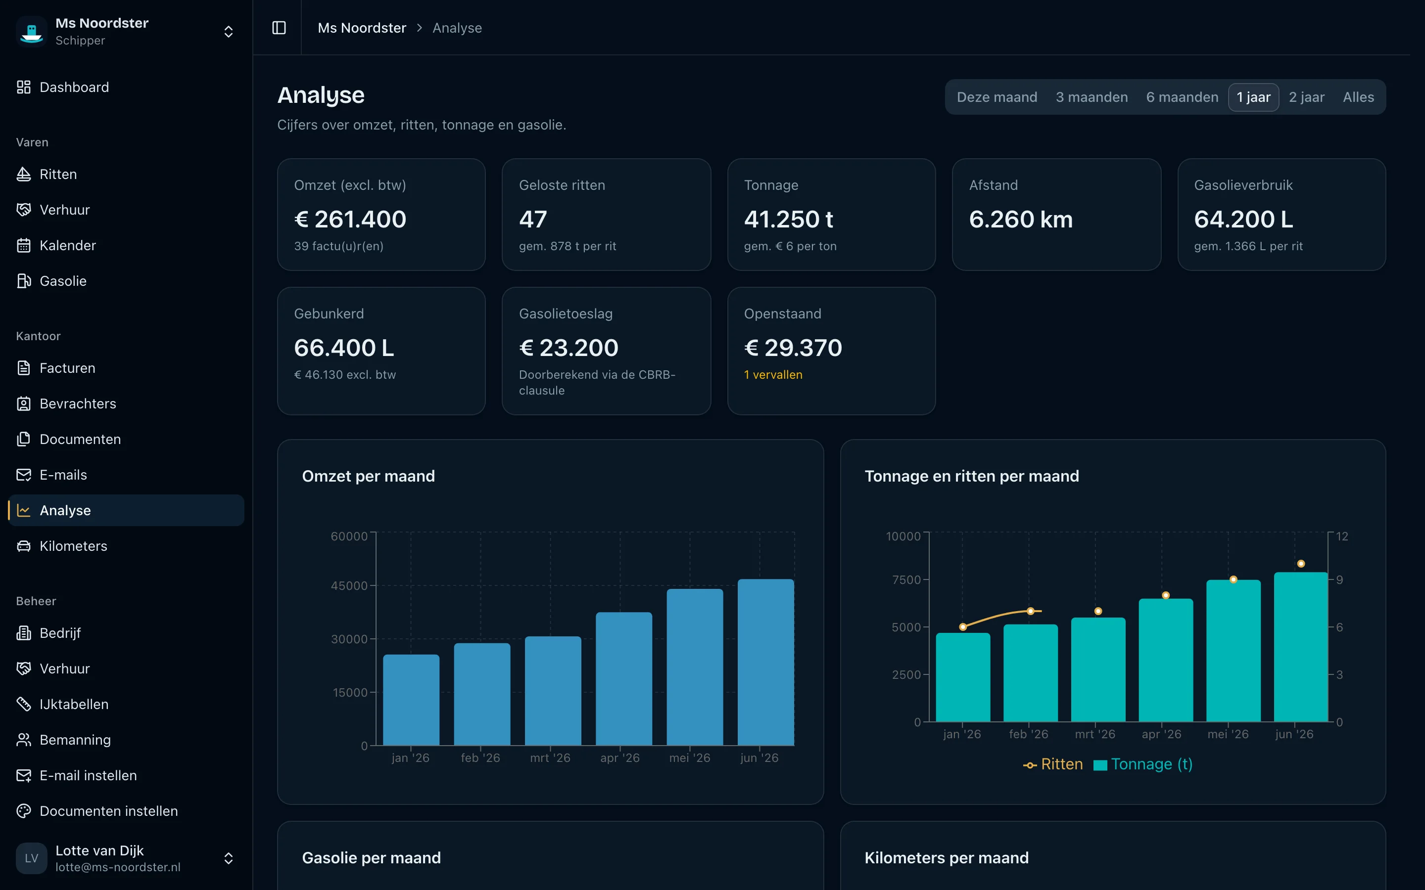This screenshot has width=1425, height=890.
Task: Open the Dashboard page
Action: click(126, 87)
